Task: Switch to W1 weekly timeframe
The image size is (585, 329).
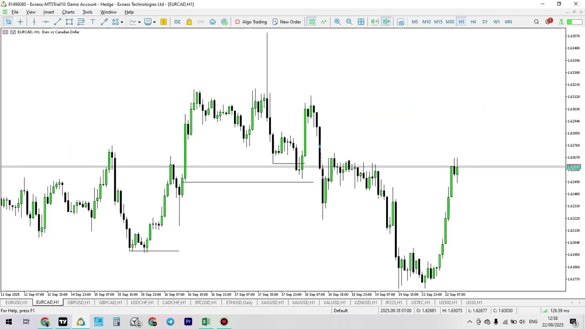Action: pyautogui.click(x=496, y=22)
